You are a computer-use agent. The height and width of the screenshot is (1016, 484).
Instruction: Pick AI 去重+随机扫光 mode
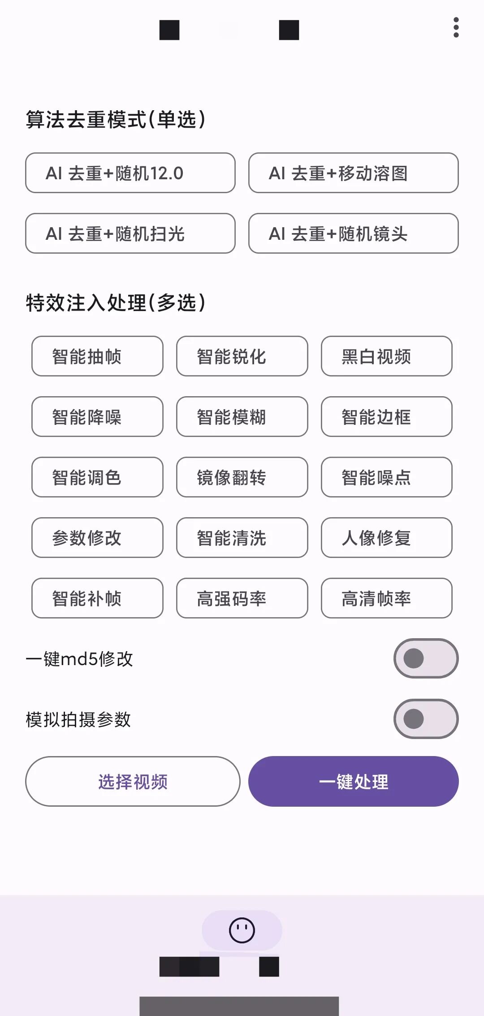pos(130,233)
